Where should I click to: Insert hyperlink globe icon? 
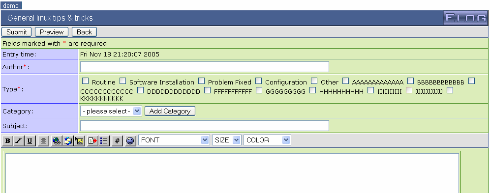[57, 141]
